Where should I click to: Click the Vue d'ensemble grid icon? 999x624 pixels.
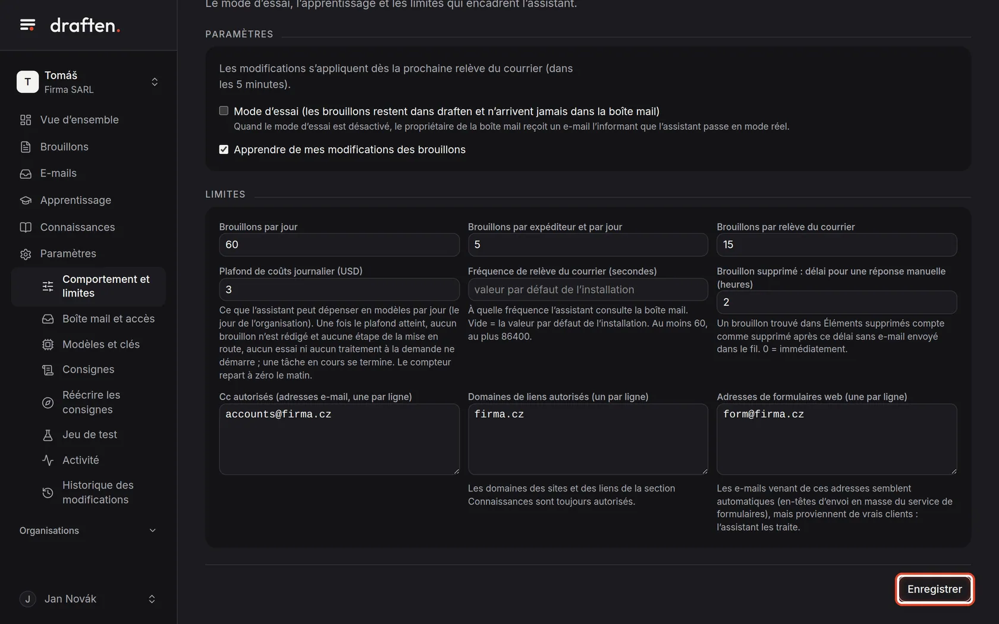click(x=26, y=120)
